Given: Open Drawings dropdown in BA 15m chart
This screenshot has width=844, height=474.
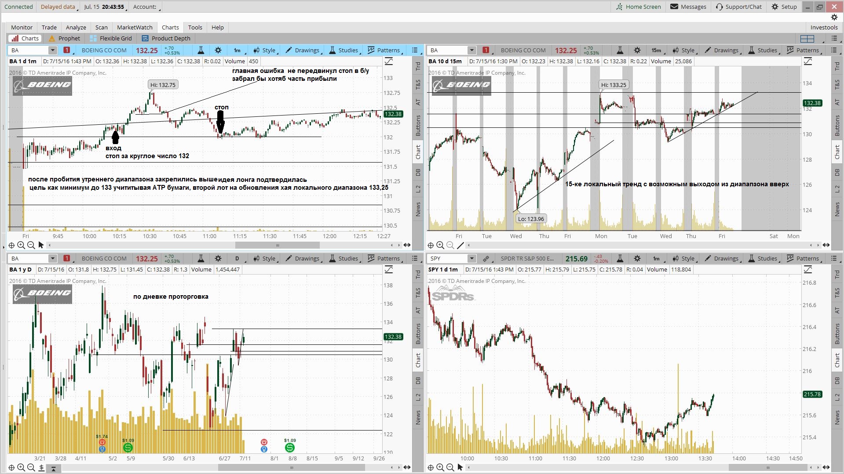Looking at the screenshot, I should pos(723,50).
